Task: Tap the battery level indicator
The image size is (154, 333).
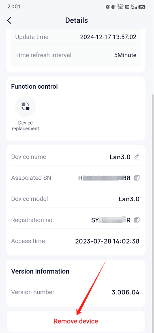Action: point(142,7)
